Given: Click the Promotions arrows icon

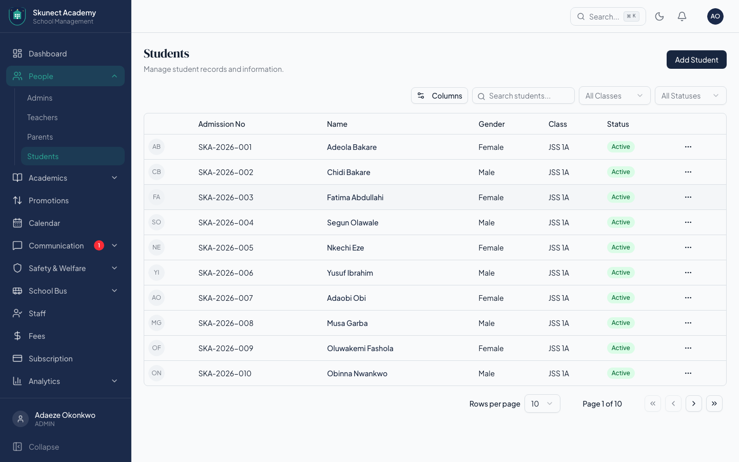Looking at the screenshot, I should click(17, 200).
